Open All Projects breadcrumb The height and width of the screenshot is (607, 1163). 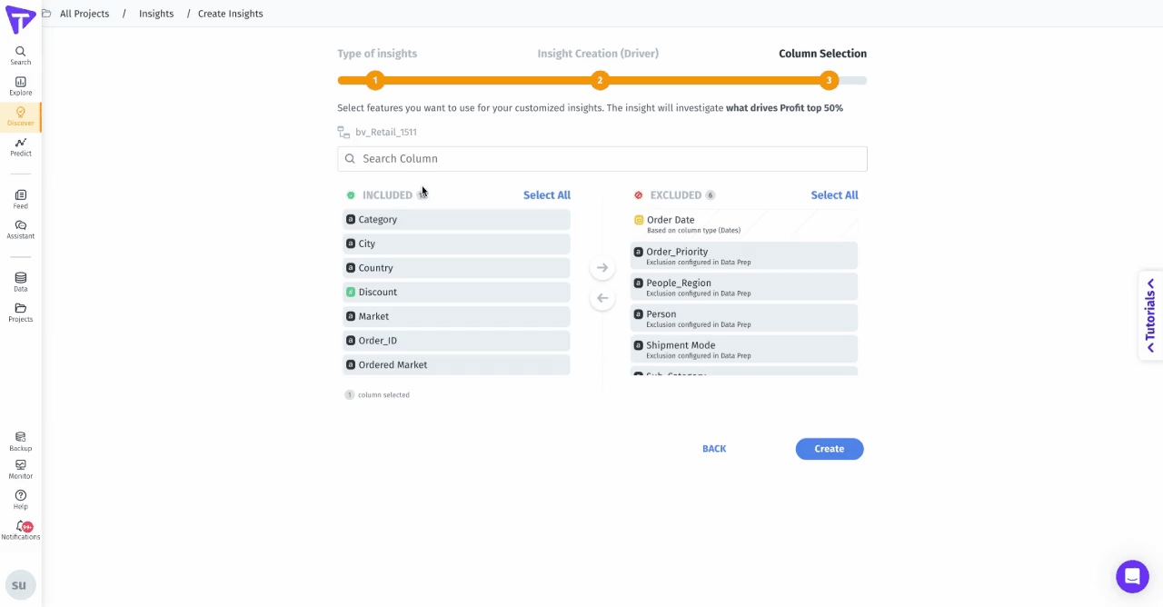84,14
